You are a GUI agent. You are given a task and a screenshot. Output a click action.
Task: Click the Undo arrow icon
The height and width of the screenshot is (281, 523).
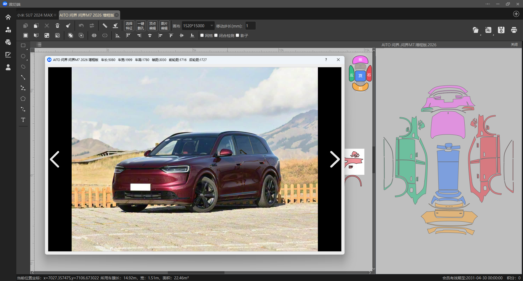pyautogui.click(x=81, y=26)
